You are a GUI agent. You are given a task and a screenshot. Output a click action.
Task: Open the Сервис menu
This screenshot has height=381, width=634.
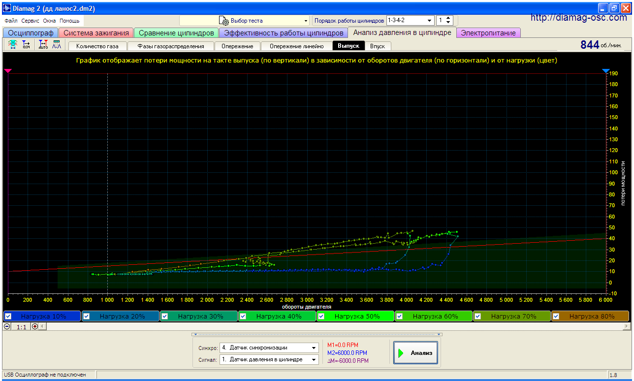point(31,21)
